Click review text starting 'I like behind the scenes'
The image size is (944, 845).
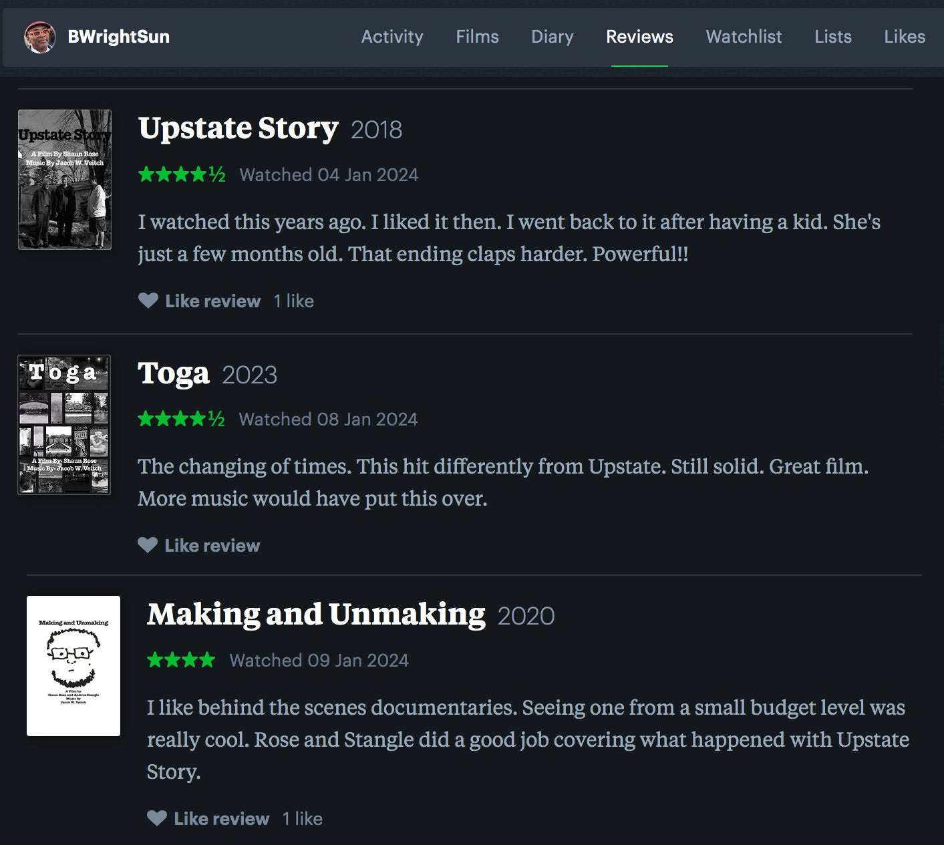[528, 739]
